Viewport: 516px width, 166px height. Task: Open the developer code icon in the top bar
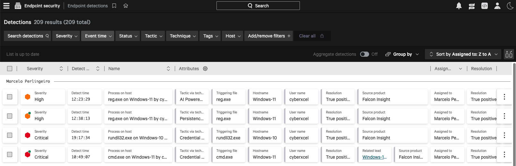coord(485,6)
